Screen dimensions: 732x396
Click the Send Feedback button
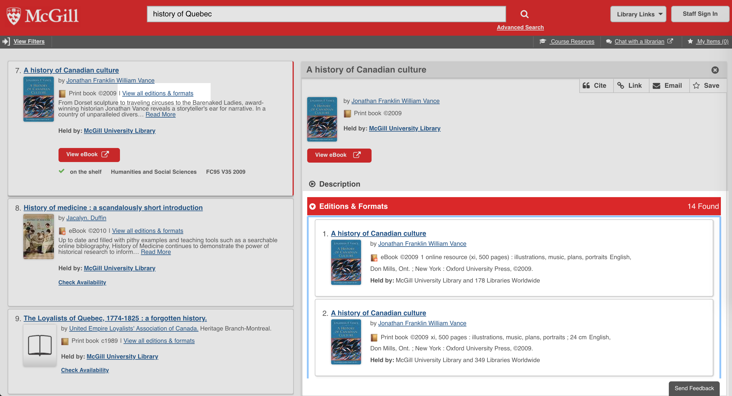coord(694,388)
